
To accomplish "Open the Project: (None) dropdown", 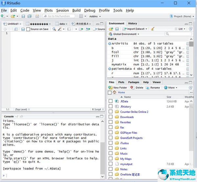I will coord(182,16).
